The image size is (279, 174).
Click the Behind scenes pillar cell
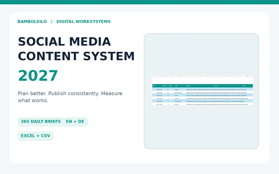[178, 93]
